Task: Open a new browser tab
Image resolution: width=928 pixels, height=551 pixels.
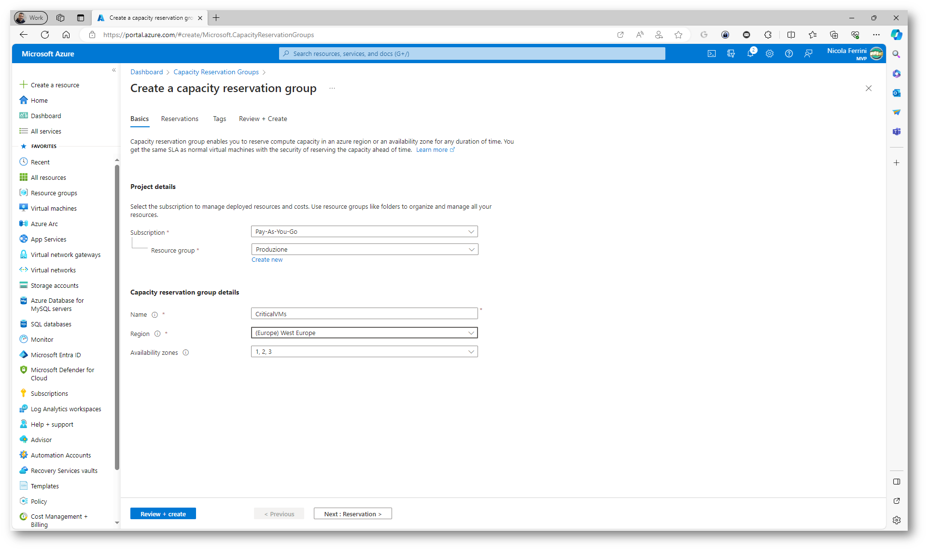Action: (216, 18)
